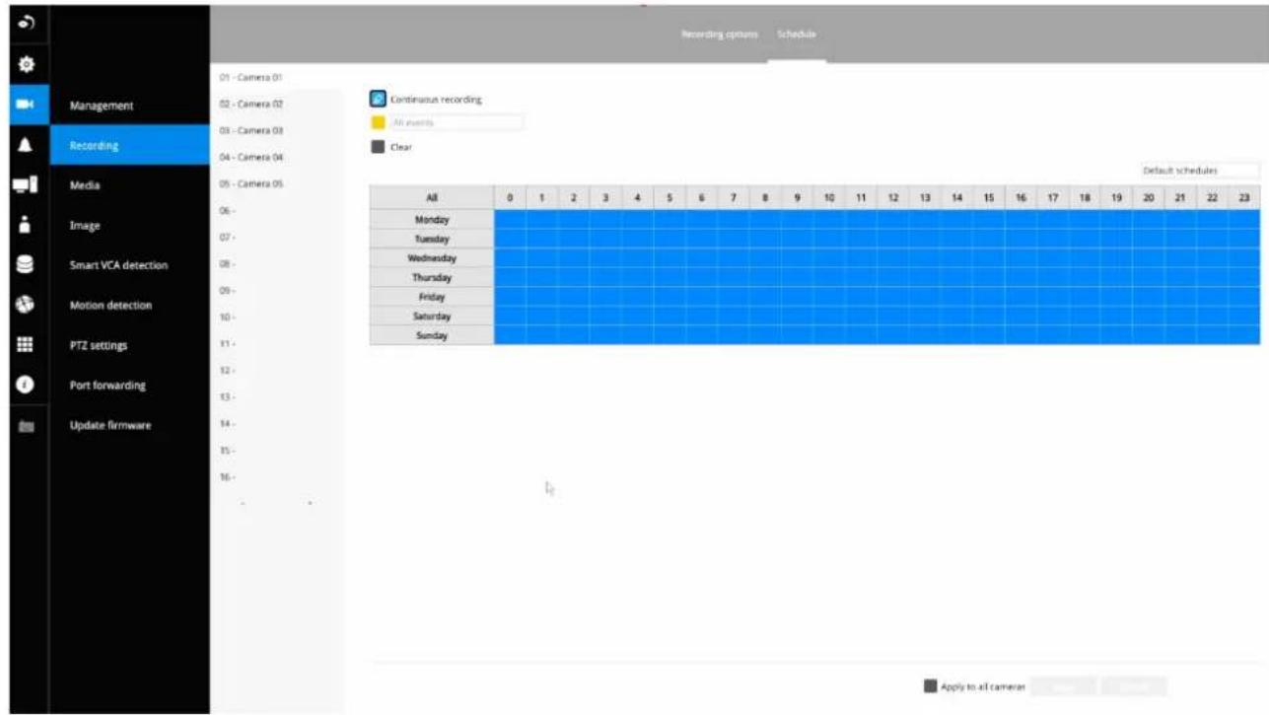This screenshot has height=715, width=1269.
Task: Tick the Apply to all cameras checkbox
Action: click(x=930, y=686)
